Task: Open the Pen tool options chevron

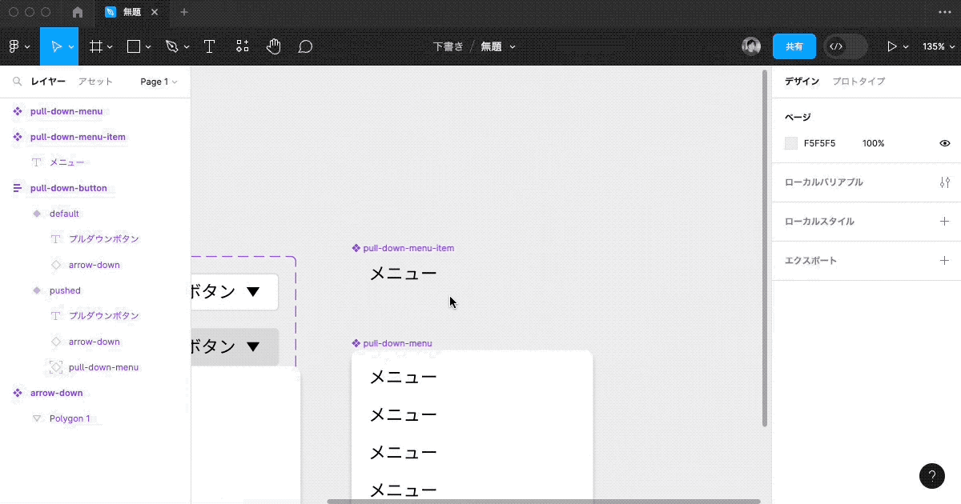Action: [187, 47]
